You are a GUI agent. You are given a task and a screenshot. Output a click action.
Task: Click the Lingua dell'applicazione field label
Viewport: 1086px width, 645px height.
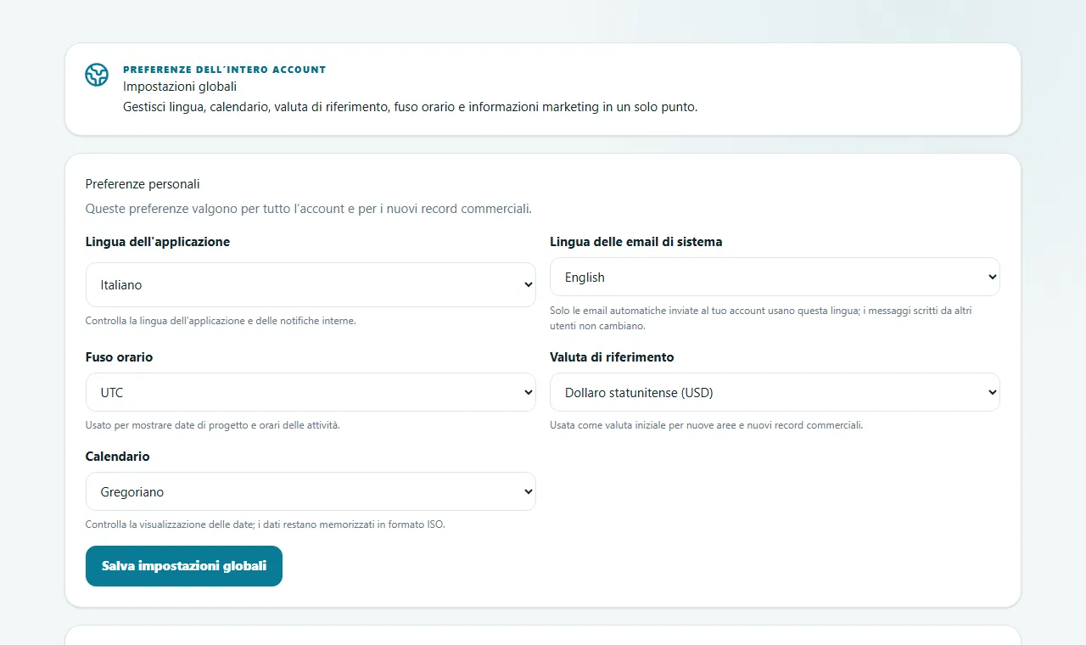pyautogui.click(x=158, y=242)
